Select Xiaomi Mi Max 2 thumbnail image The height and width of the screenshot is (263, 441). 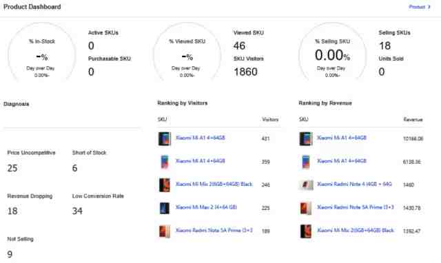click(165, 208)
